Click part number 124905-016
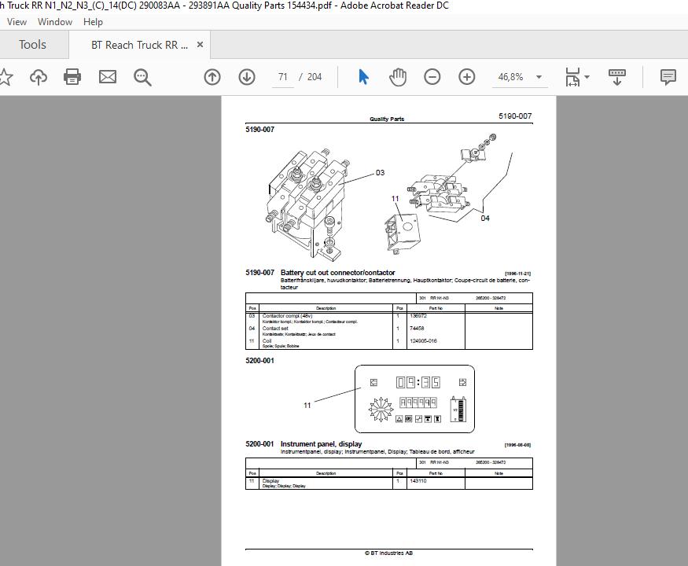 tap(423, 341)
